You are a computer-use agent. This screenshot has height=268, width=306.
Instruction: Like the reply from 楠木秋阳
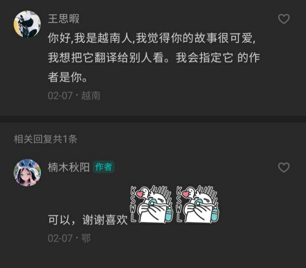pyautogui.click(x=284, y=167)
